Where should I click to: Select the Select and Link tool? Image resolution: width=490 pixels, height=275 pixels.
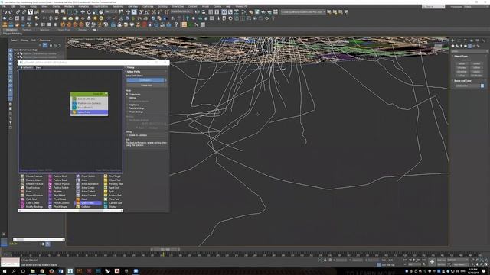(x=18, y=12)
